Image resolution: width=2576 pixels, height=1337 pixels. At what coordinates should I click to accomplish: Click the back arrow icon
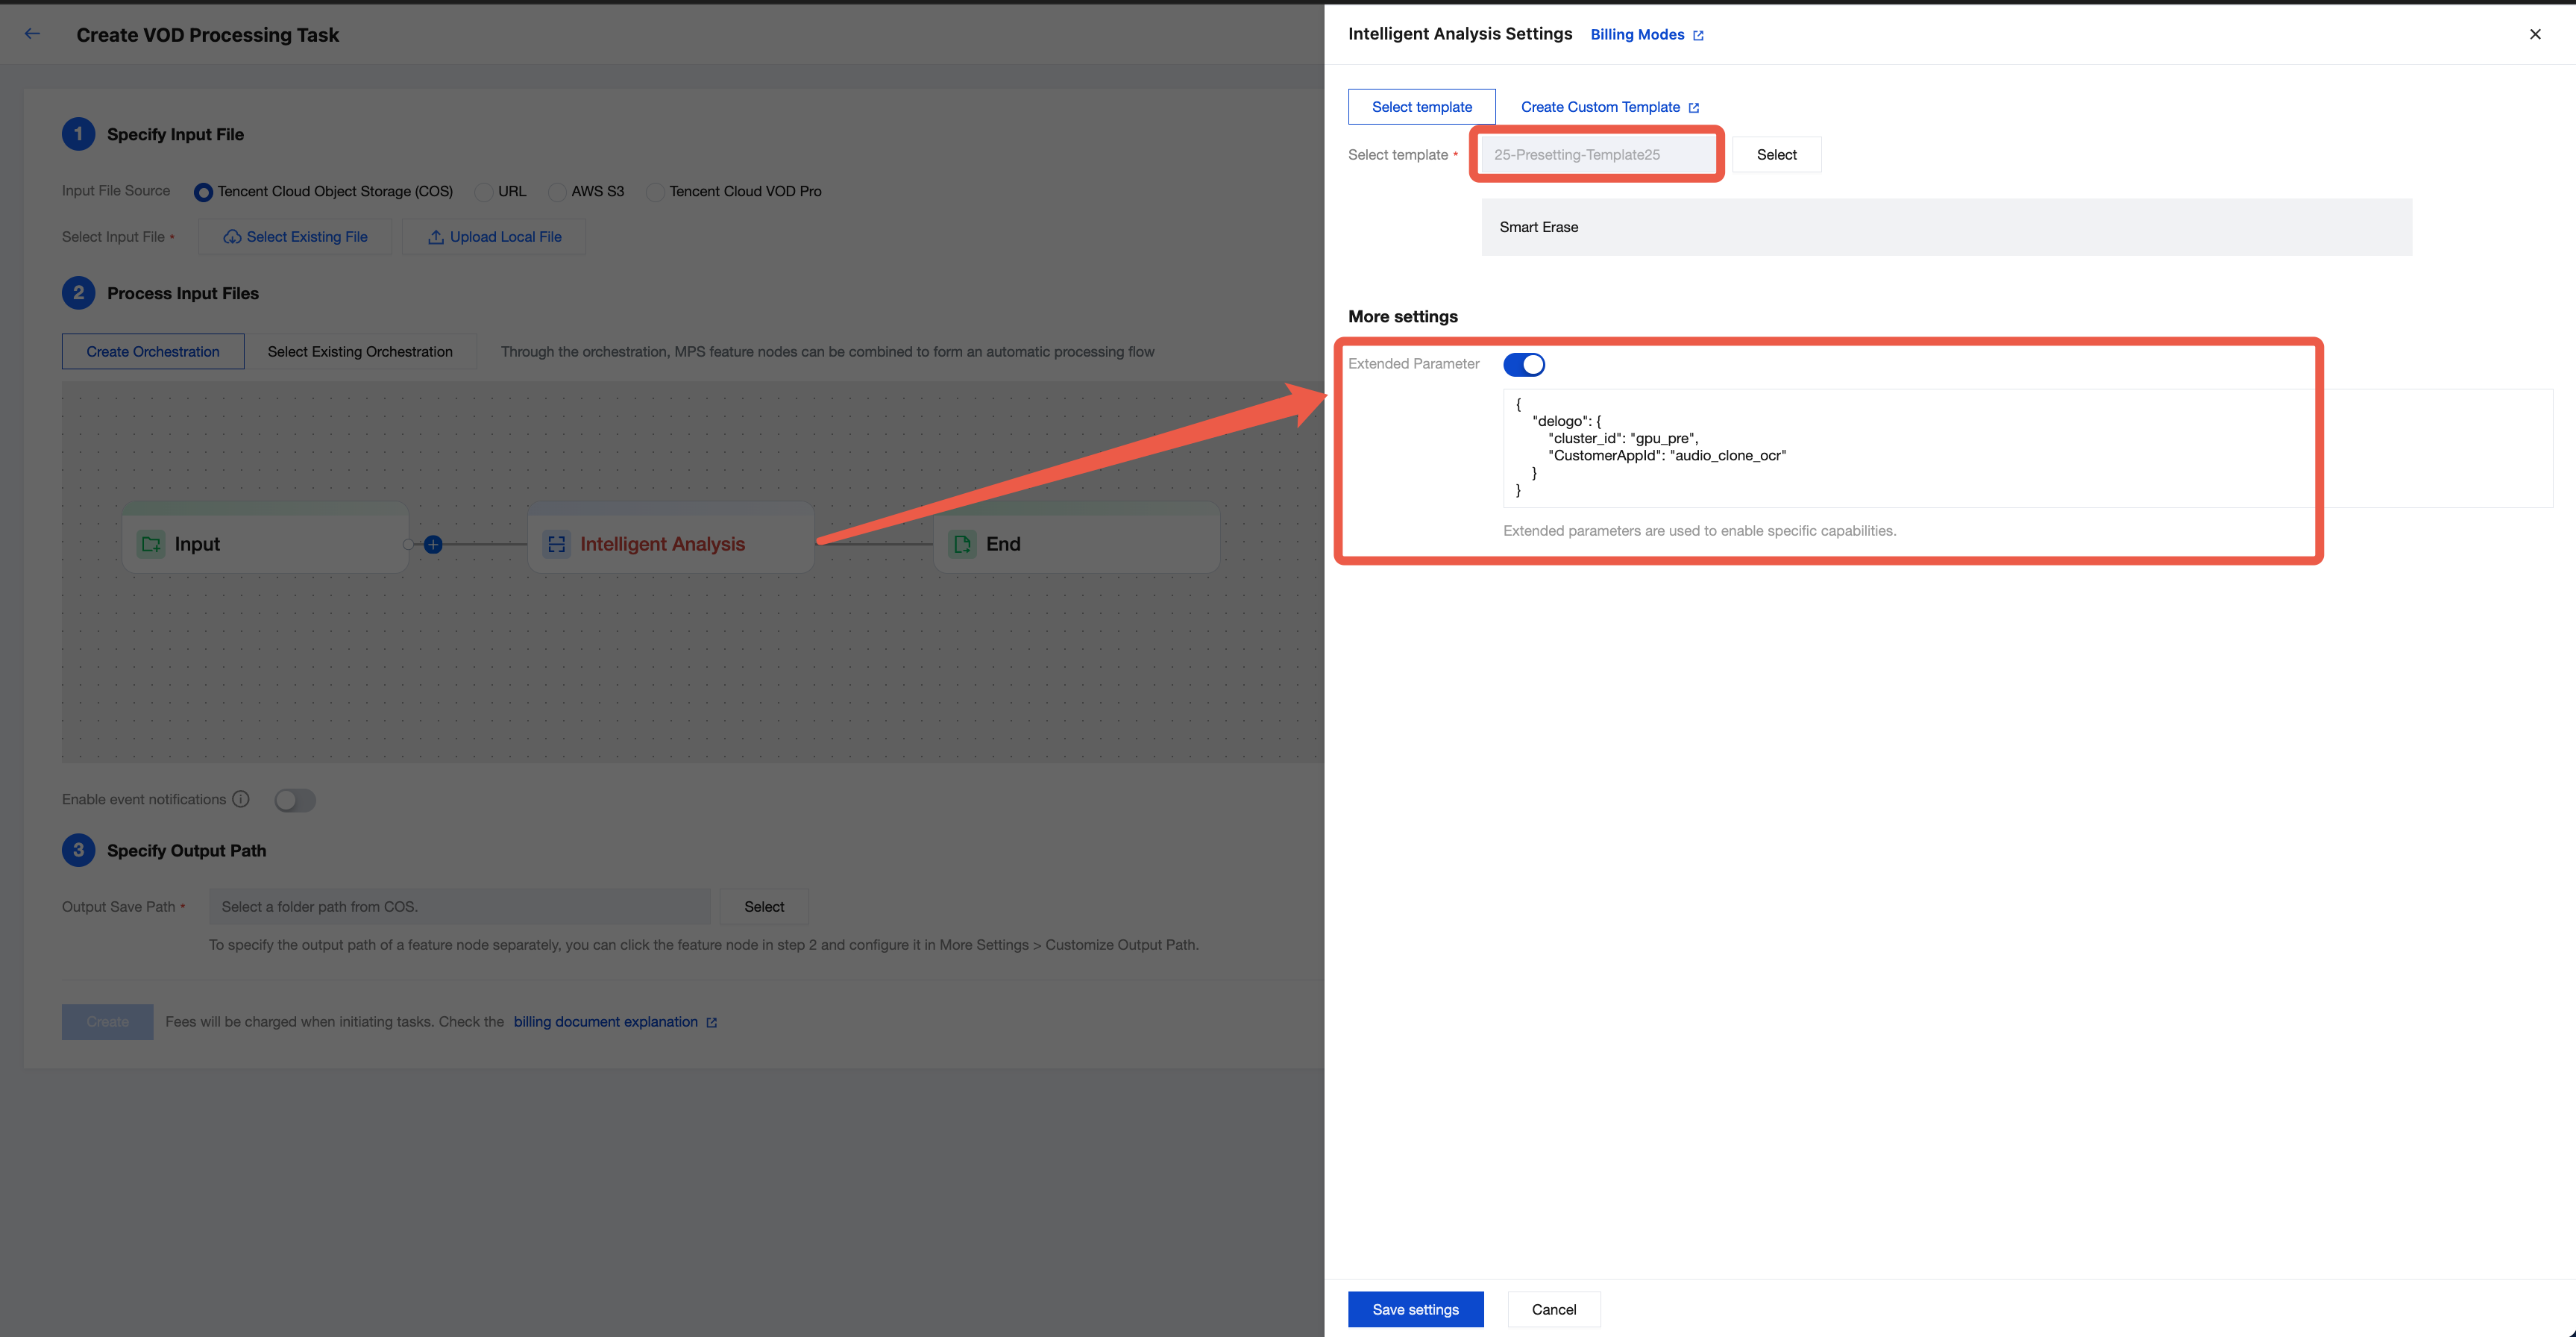(x=32, y=34)
